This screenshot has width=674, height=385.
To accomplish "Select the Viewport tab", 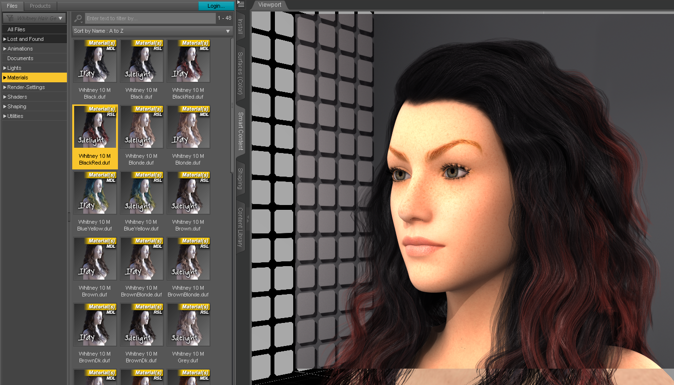I will [x=270, y=5].
